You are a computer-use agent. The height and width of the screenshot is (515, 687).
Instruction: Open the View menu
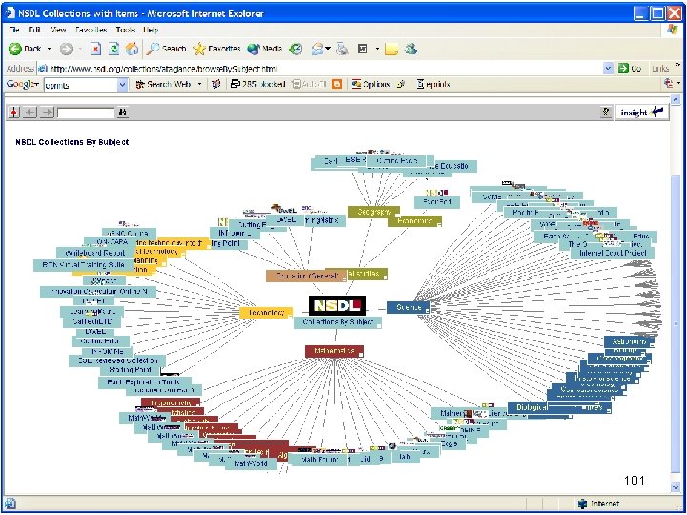58,30
